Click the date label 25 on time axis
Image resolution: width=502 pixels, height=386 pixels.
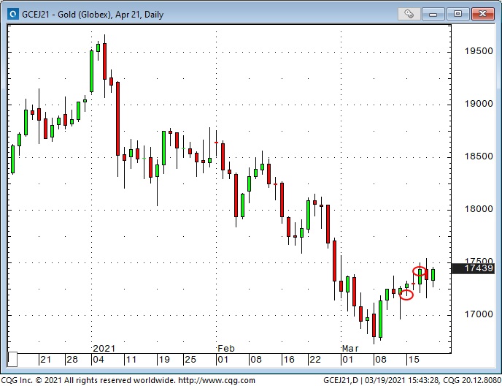point(190,360)
